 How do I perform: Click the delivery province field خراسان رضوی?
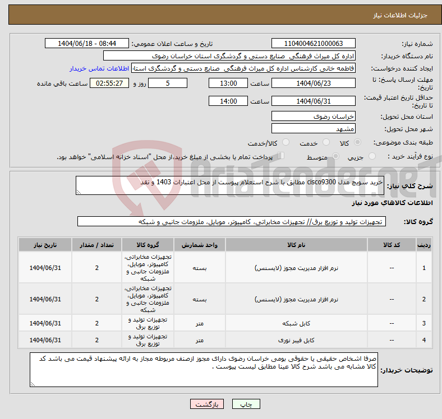coord(313,116)
